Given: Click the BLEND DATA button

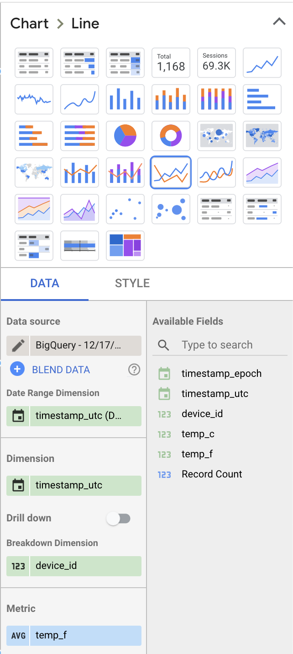Looking at the screenshot, I should pyautogui.click(x=61, y=370).
